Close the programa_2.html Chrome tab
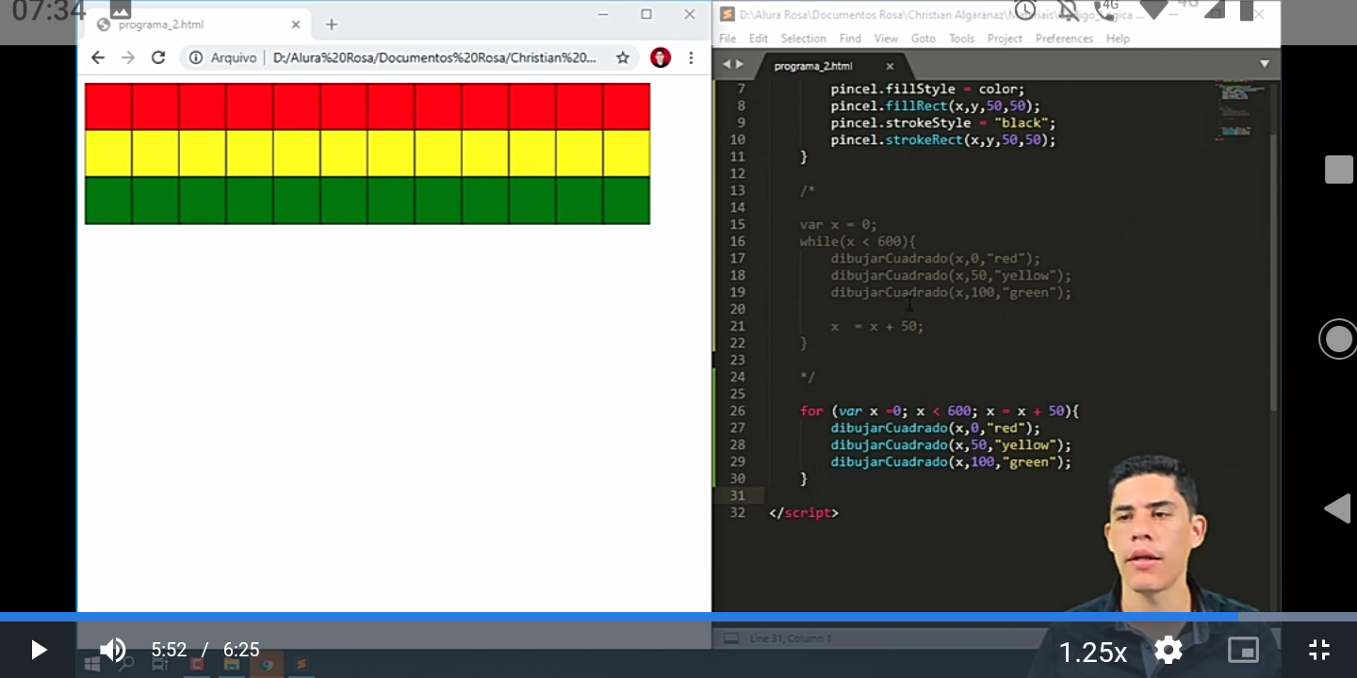This screenshot has width=1357, height=678. pyautogui.click(x=296, y=24)
